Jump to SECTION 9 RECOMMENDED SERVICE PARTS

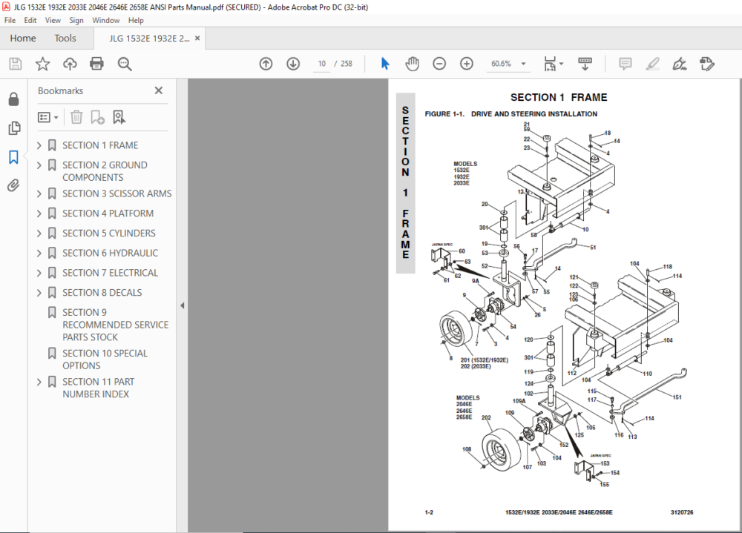tap(116, 325)
